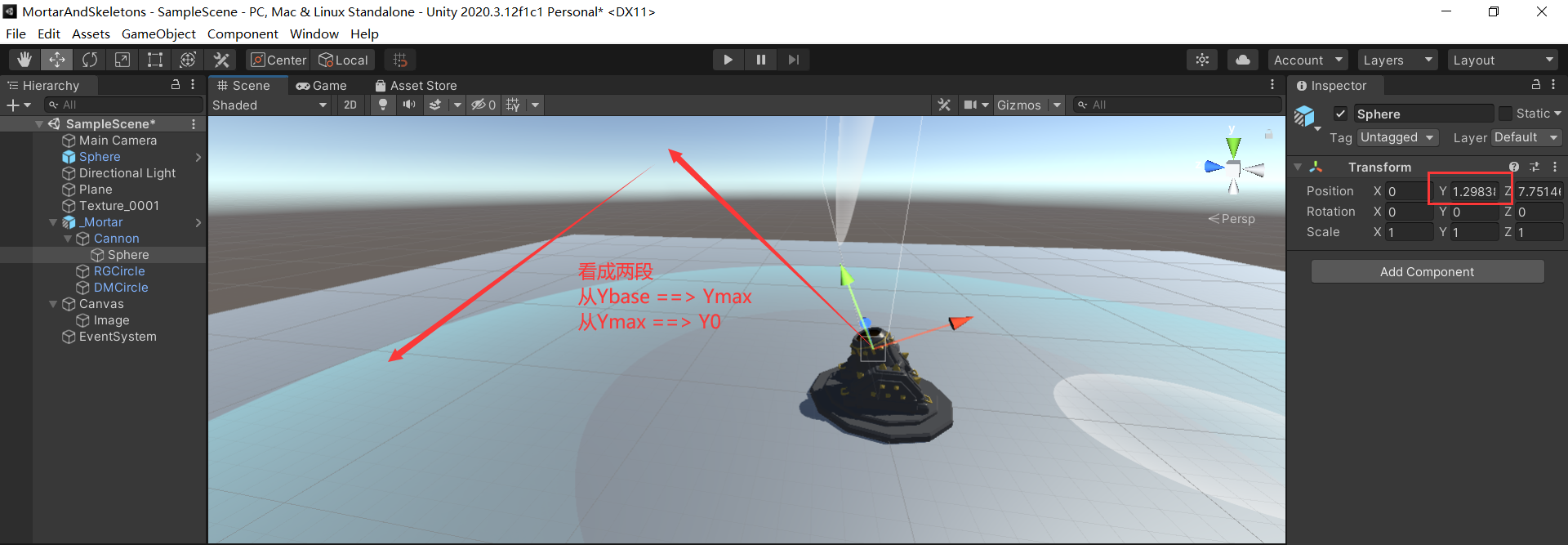Viewport: 1568px width, 545px height.
Task: Switch to the Asset Store tab
Action: tap(416, 85)
